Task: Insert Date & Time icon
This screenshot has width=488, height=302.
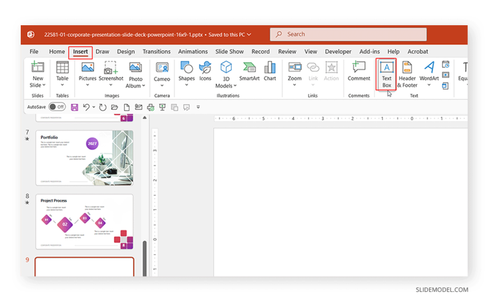Action: click(446, 64)
